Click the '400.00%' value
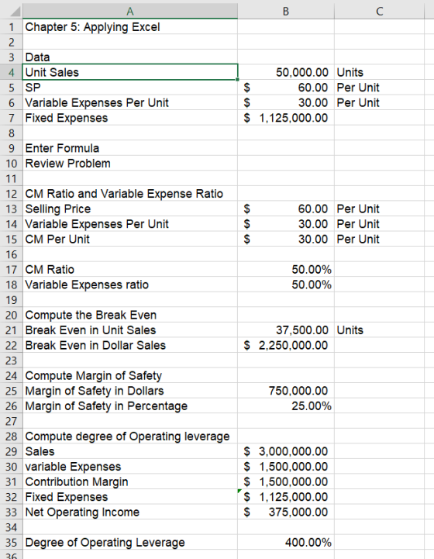This screenshot has width=434, height=559. (x=286, y=542)
